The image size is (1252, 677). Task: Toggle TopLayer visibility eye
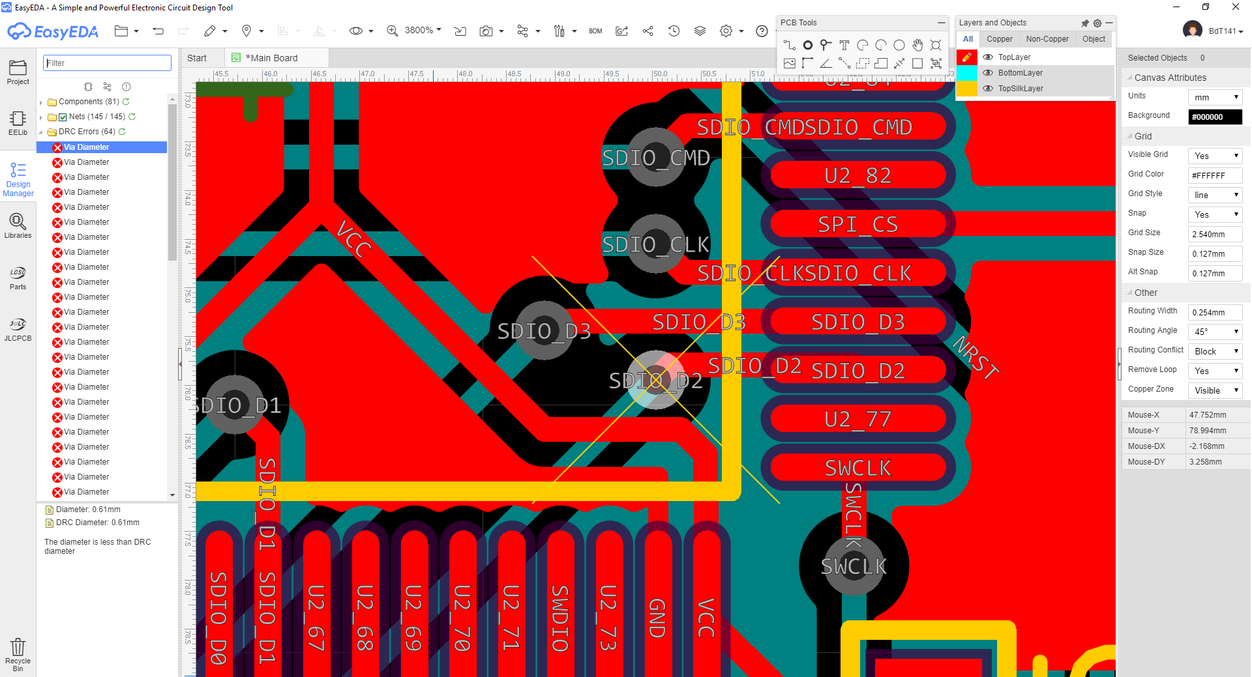988,57
